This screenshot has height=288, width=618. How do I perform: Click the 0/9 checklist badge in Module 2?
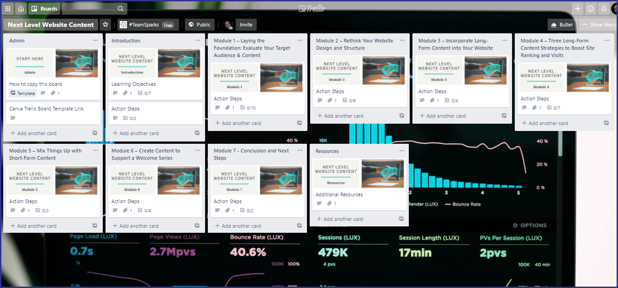[349, 100]
